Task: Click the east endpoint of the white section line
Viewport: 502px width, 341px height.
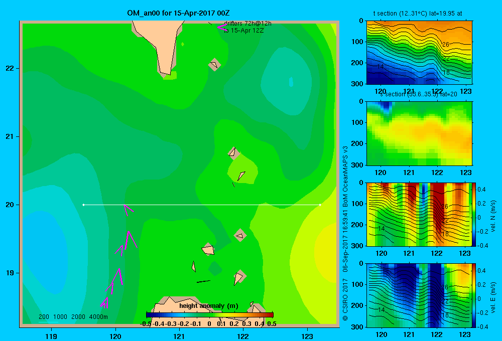Action: (320, 205)
